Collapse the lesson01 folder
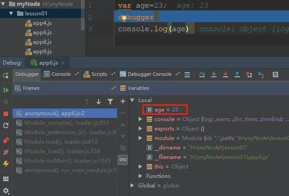Image resolution: width=289 pixels, height=196 pixels. click(11, 14)
